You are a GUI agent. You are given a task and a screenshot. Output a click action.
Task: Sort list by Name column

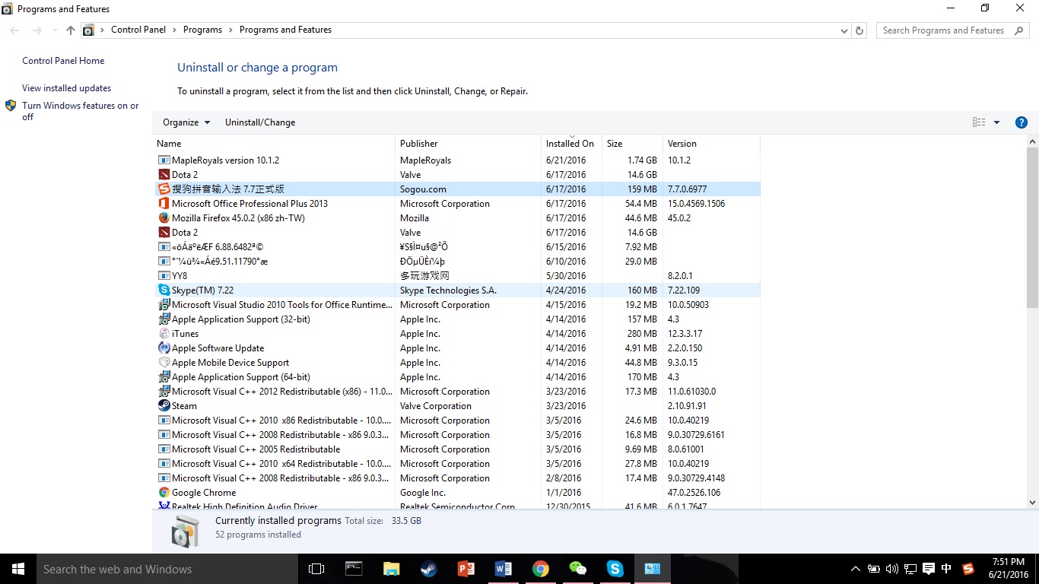tap(274, 144)
